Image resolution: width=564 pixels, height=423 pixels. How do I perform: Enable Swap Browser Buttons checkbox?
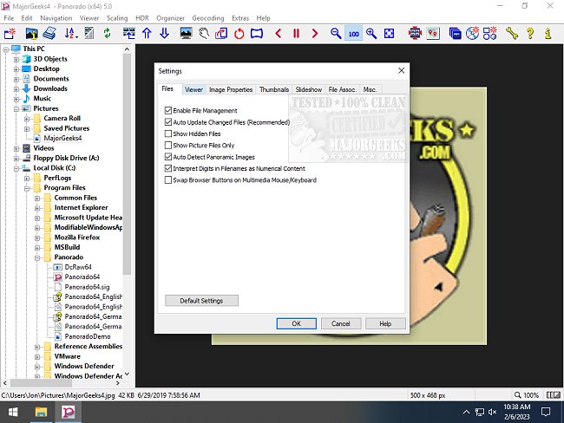pyautogui.click(x=168, y=179)
